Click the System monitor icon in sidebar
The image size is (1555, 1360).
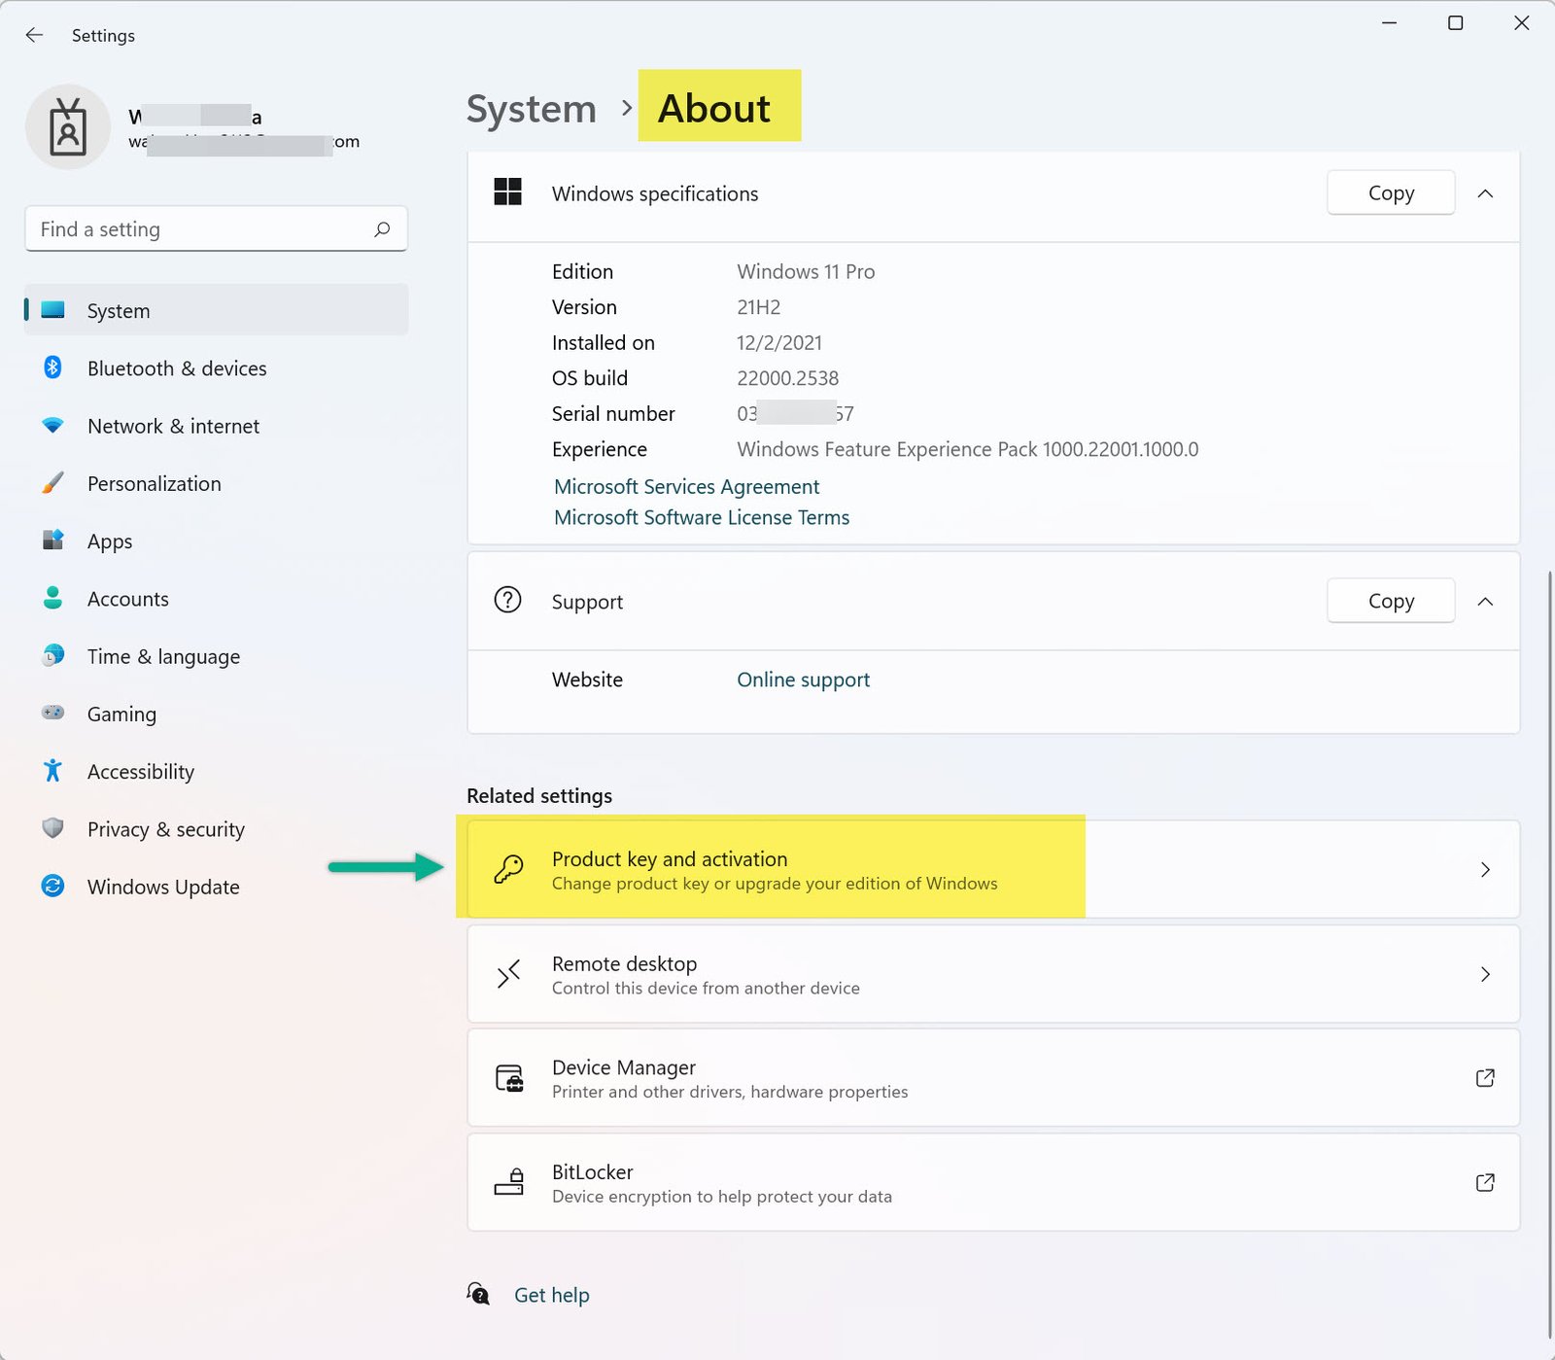click(x=53, y=310)
